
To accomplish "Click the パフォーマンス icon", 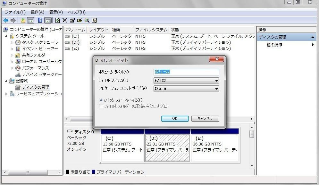I will pos(18,68).
